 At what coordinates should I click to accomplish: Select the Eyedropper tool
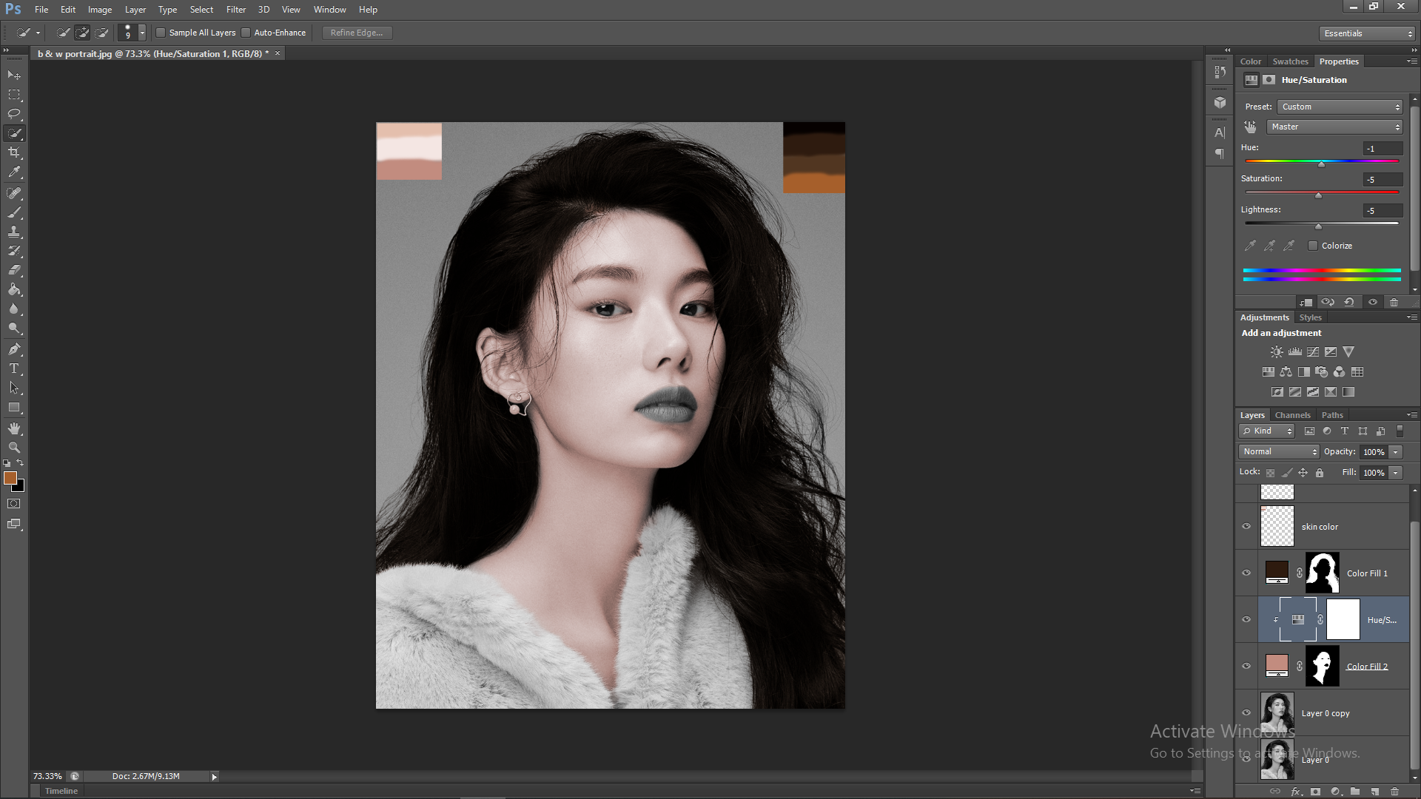click(14, 172)
